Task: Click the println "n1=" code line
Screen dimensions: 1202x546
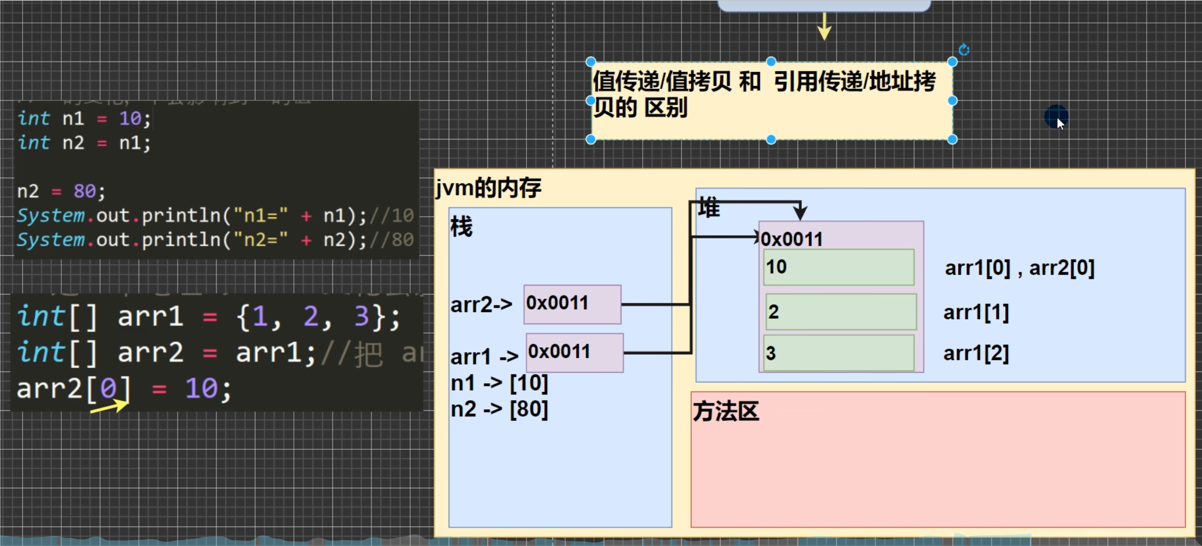Action: coord(215,216)
